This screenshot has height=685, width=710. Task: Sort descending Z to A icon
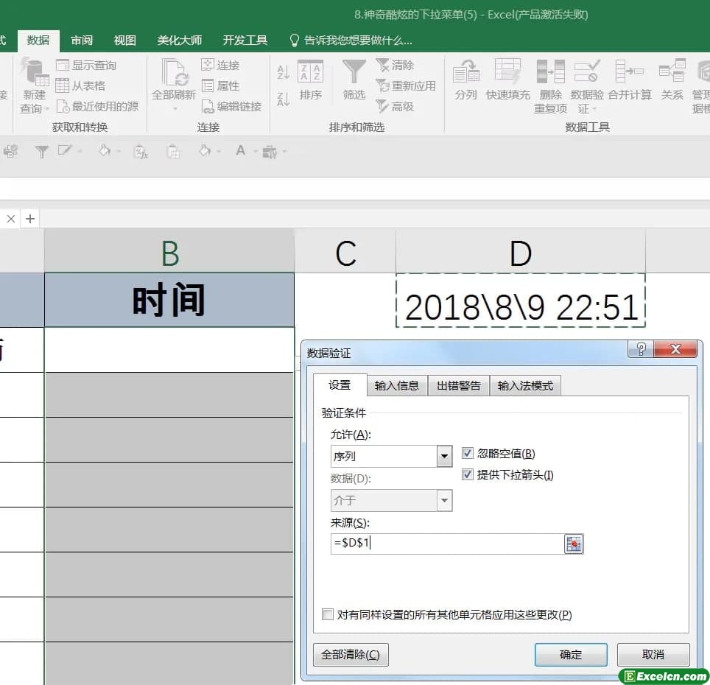(x=284, y=99)
